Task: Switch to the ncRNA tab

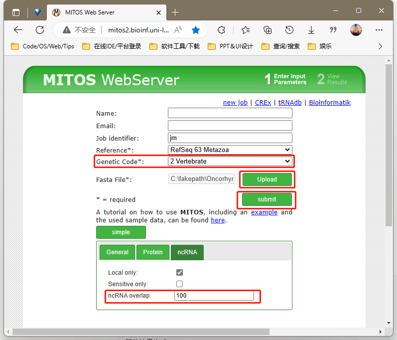Action: 187,252
